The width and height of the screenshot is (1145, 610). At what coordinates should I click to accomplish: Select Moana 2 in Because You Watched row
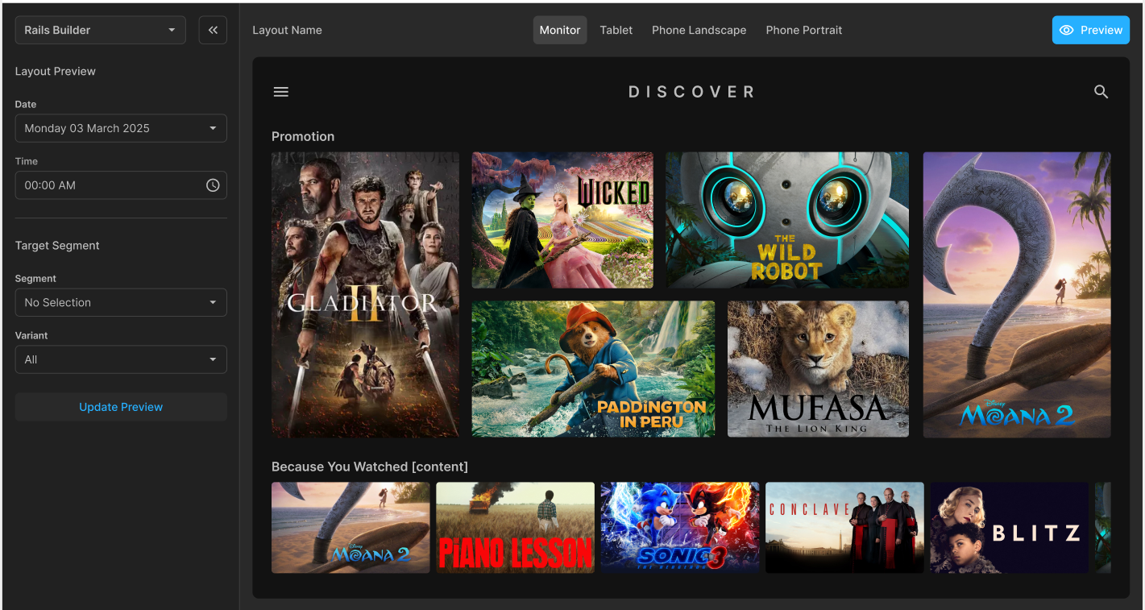(351, 528)
